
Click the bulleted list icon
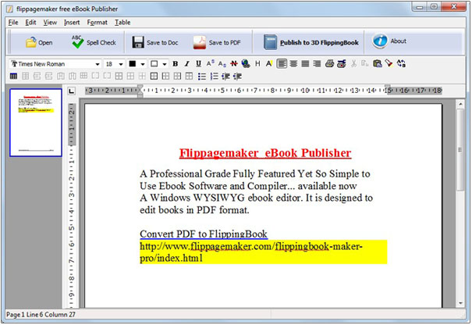[x=202, y=76]
